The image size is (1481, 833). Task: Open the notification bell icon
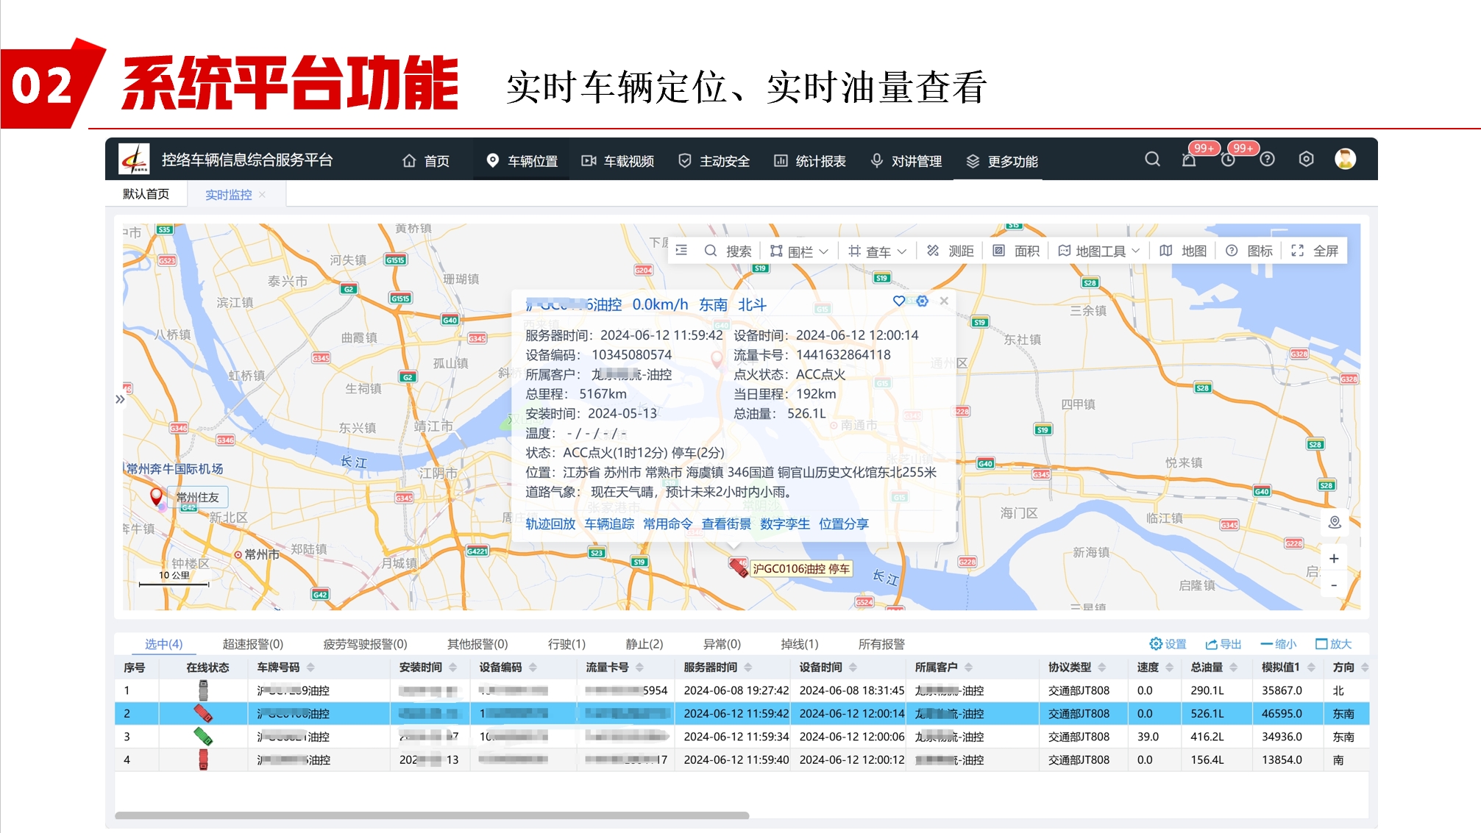pyautogui.click(x=1189, y=160)
